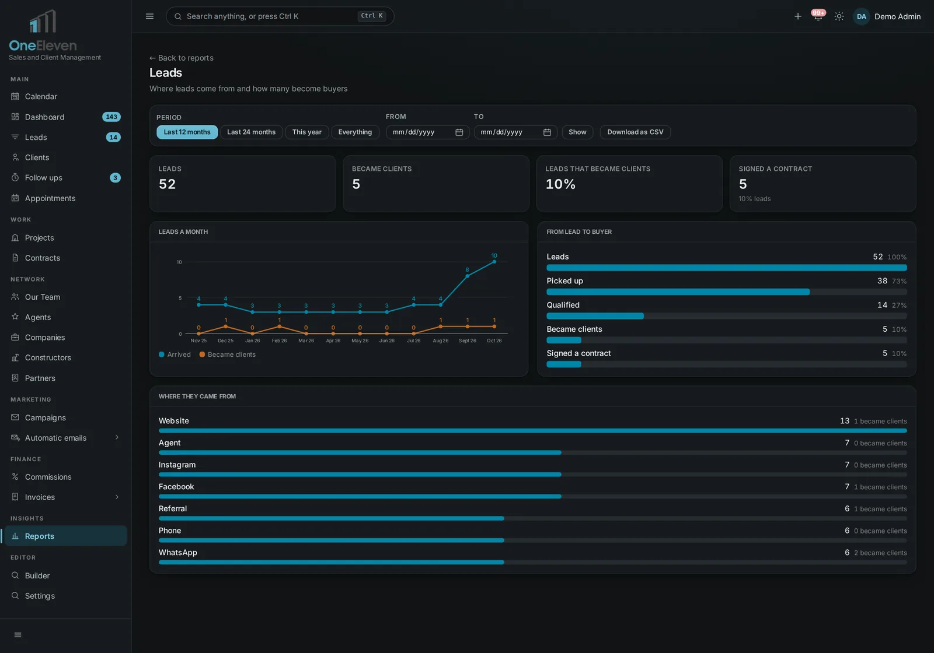Open Appointments in sidebar
This screenshot has width=934, height=653.
point(65,198)
